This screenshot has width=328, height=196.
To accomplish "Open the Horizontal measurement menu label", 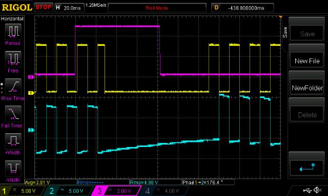I will (12, 18).
